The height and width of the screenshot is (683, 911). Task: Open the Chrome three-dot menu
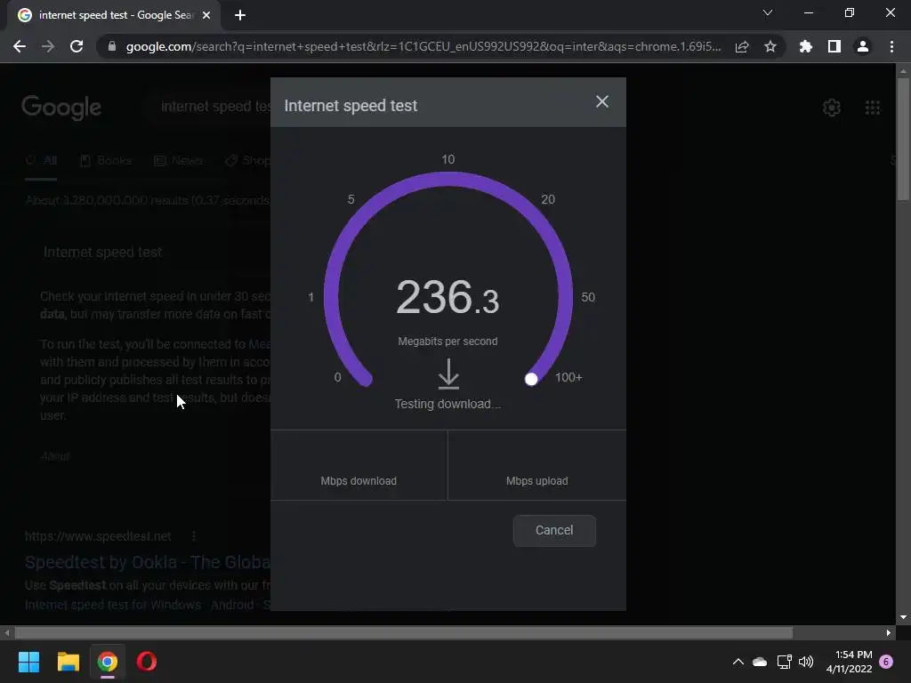click(x=891, y=46)
